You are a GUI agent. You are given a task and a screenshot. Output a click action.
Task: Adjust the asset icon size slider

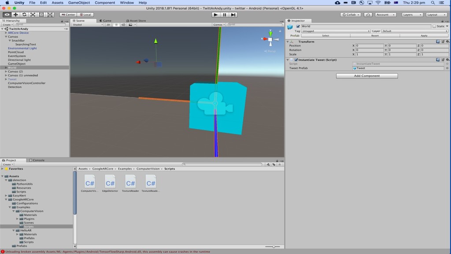(273, 247)
